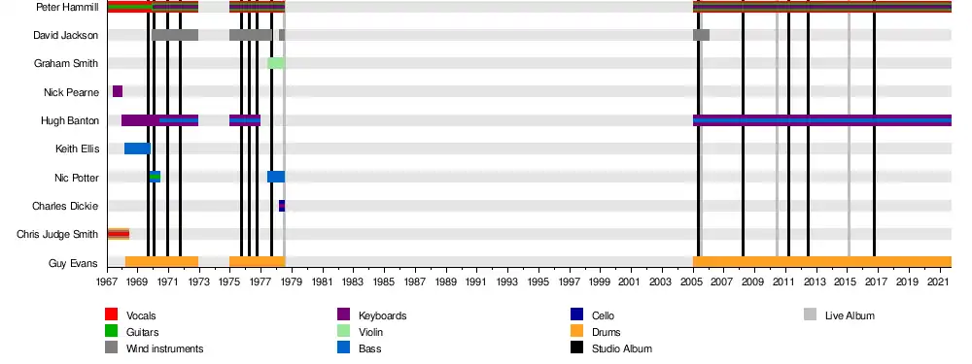The width and height of the screenshot is (972, 364).
Task: Click the Guy Evans member label
Action: pos(73,264)
